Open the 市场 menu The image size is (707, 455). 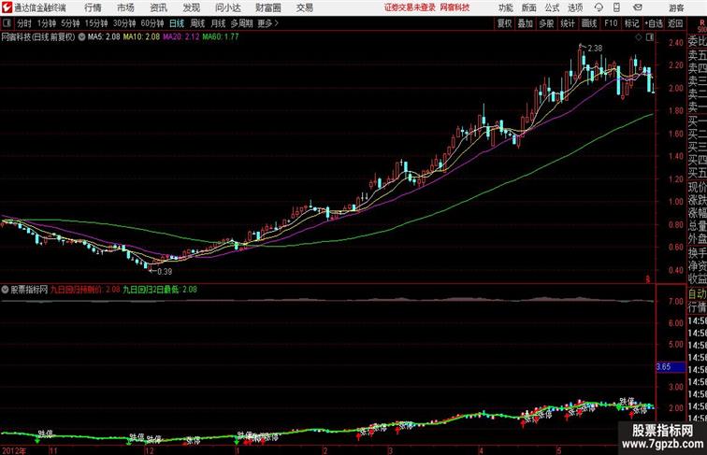point(126,7)
